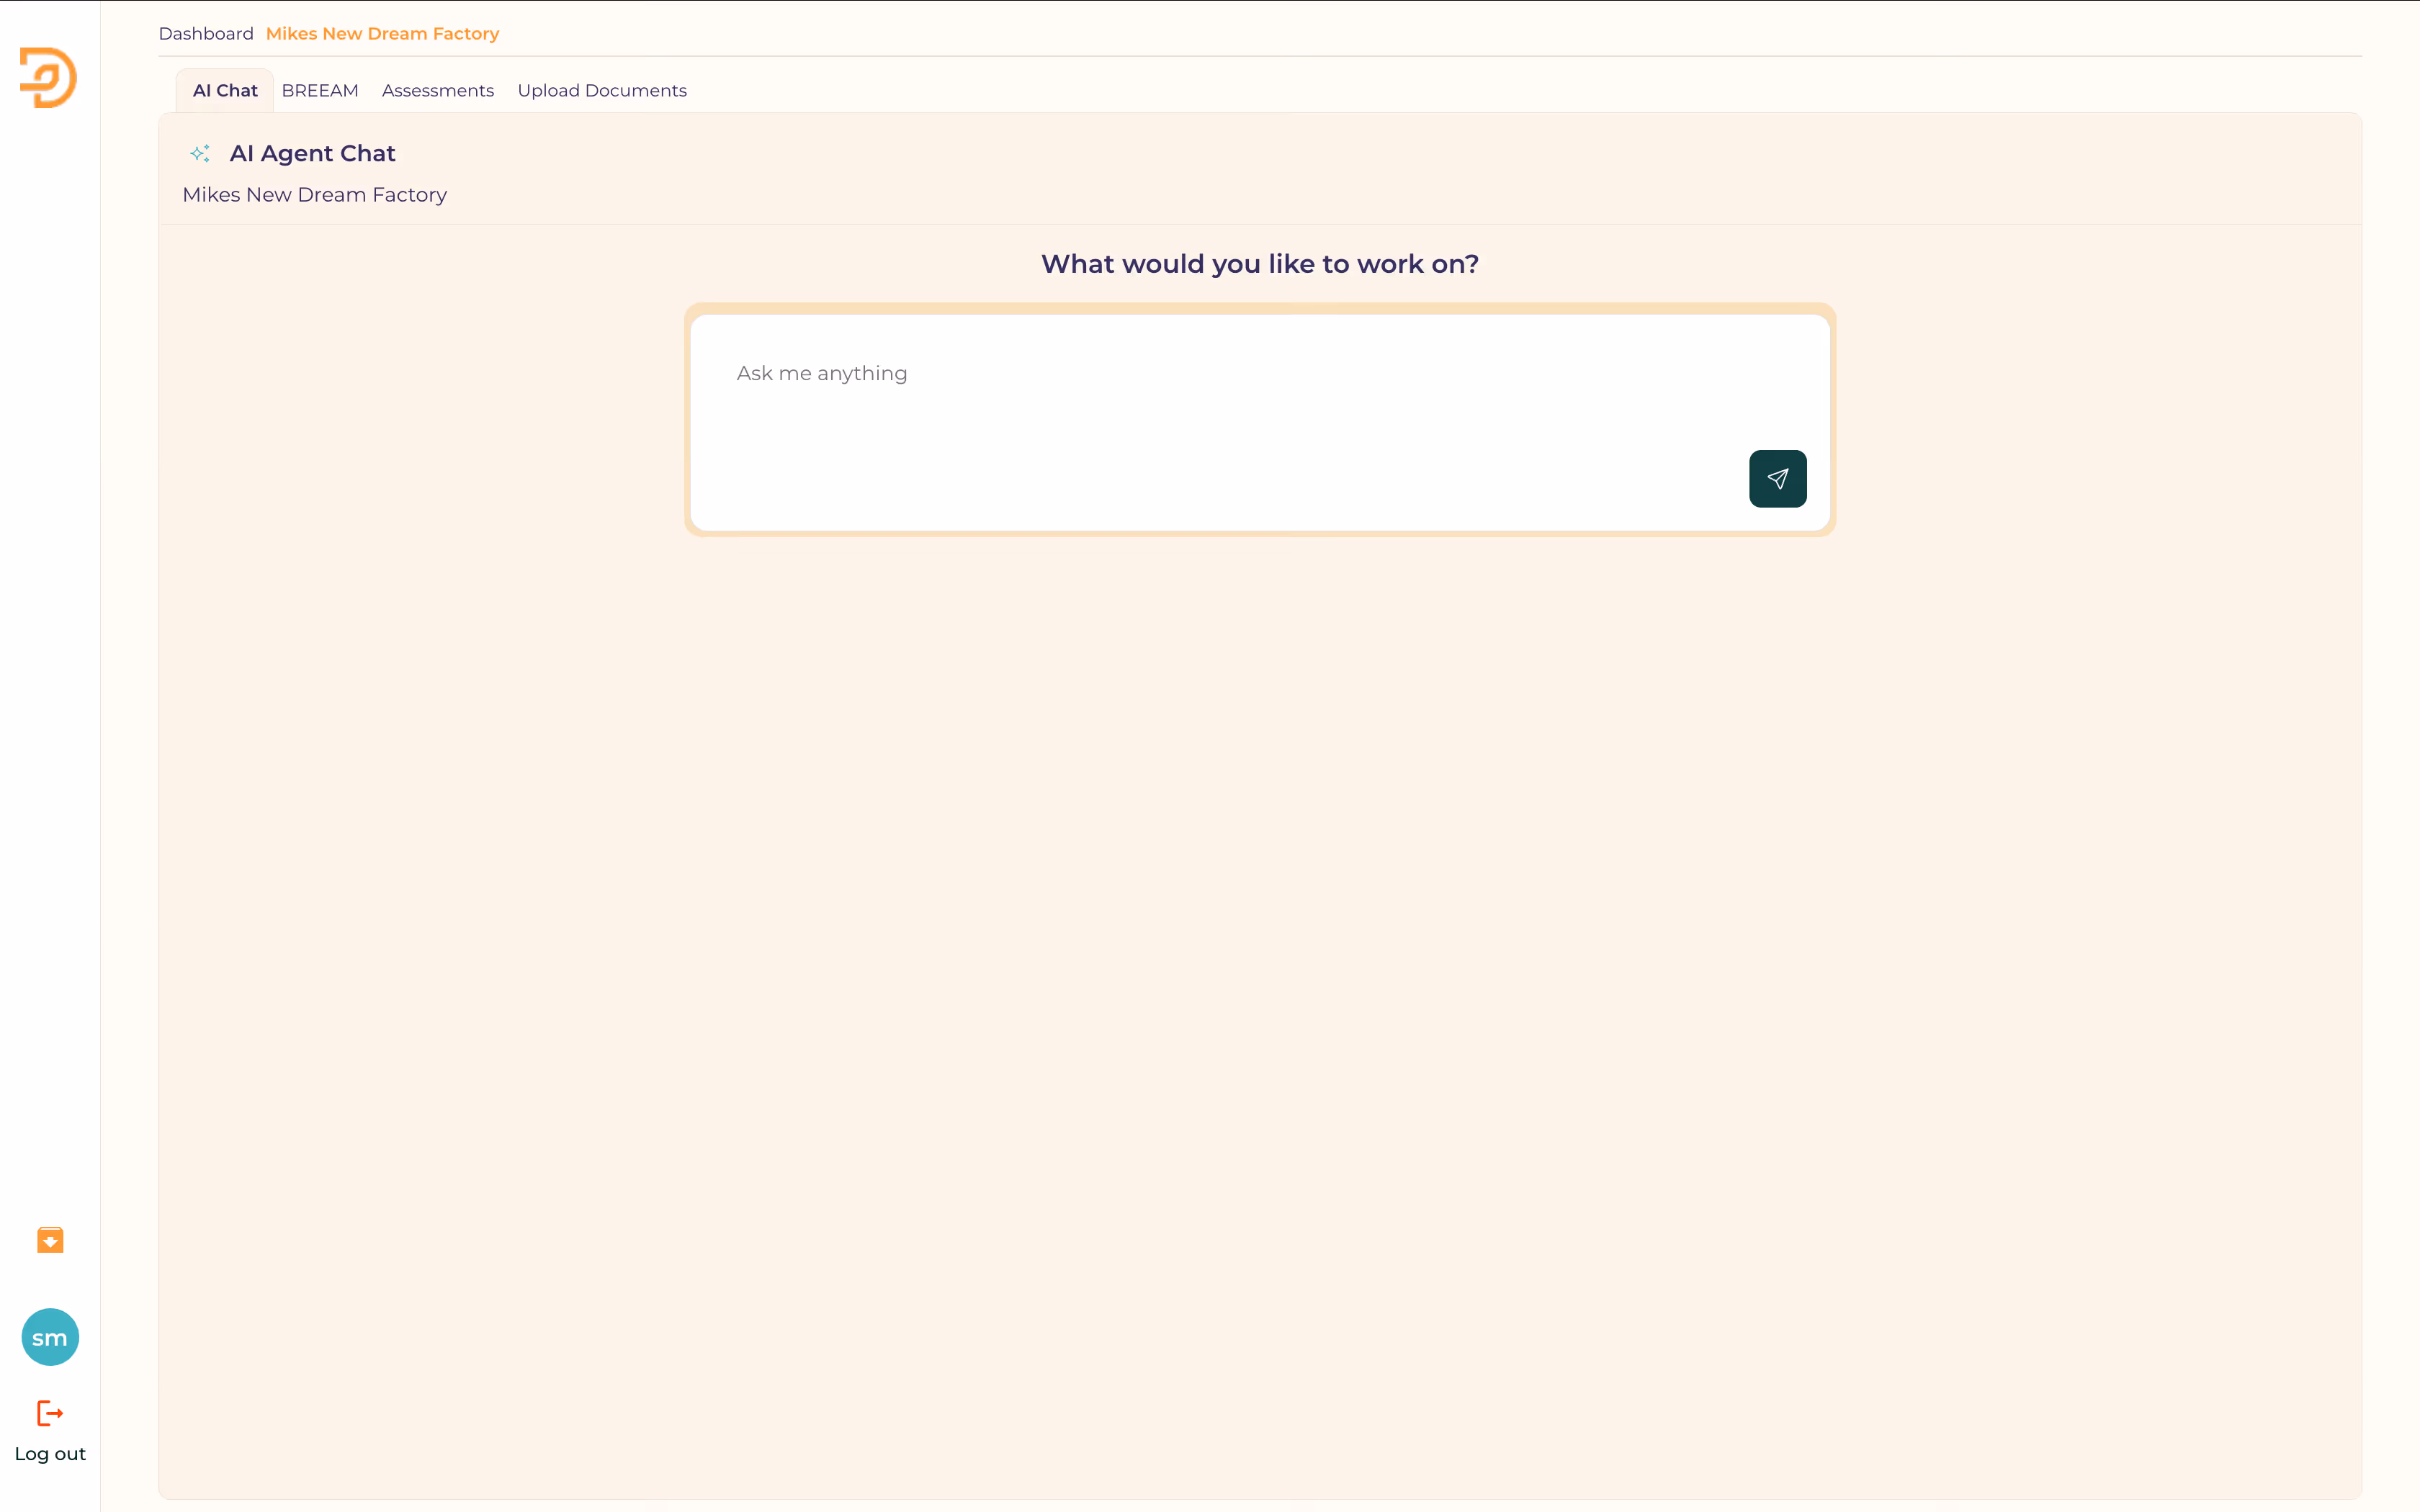Click the project name under chat heading
Image resolution: width=2420 pixels, height=1512 pixels.
point(314,195)
